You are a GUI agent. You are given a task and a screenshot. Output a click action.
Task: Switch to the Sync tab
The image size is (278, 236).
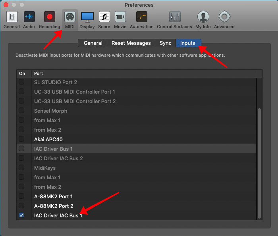tap(166, 43)
